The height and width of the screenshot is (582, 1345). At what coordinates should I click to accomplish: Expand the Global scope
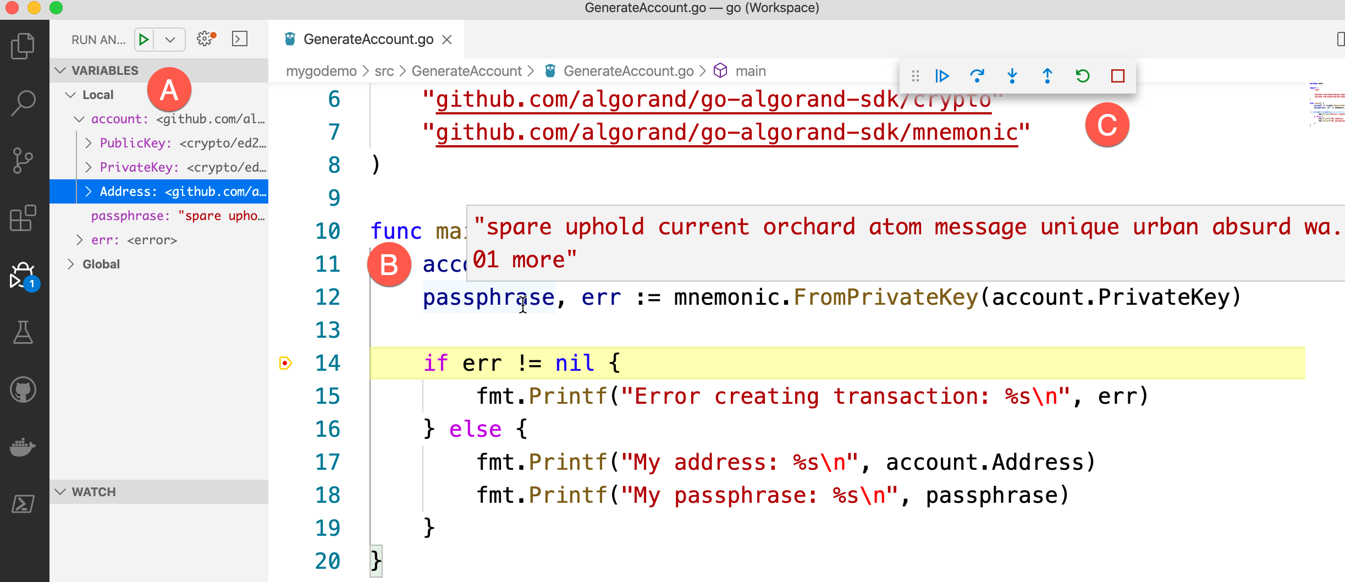[71, 264]
